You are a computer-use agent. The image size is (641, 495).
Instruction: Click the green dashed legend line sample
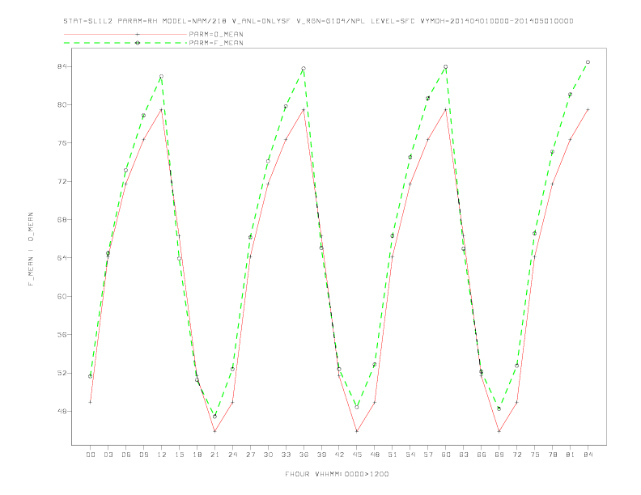[x=125, y=43]
